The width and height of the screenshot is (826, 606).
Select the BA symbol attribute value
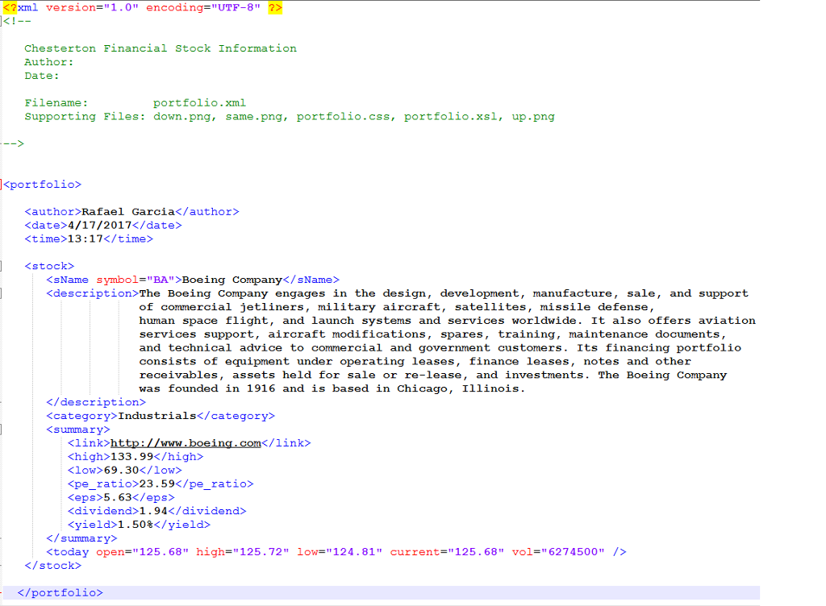point(159,279)
